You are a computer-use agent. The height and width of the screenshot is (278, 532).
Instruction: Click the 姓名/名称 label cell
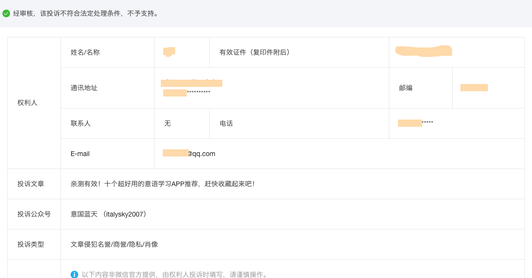click(108, 52)
